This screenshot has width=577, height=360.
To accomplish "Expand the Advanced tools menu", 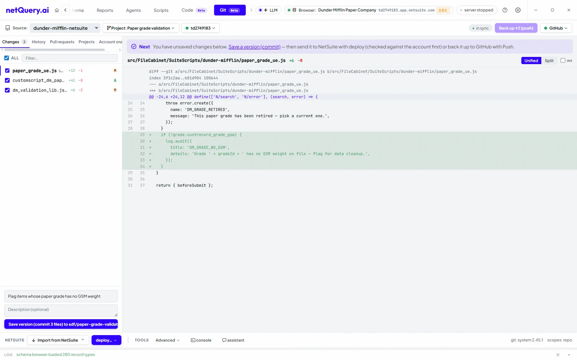I will pyautogui.click(x=167, y=340).
